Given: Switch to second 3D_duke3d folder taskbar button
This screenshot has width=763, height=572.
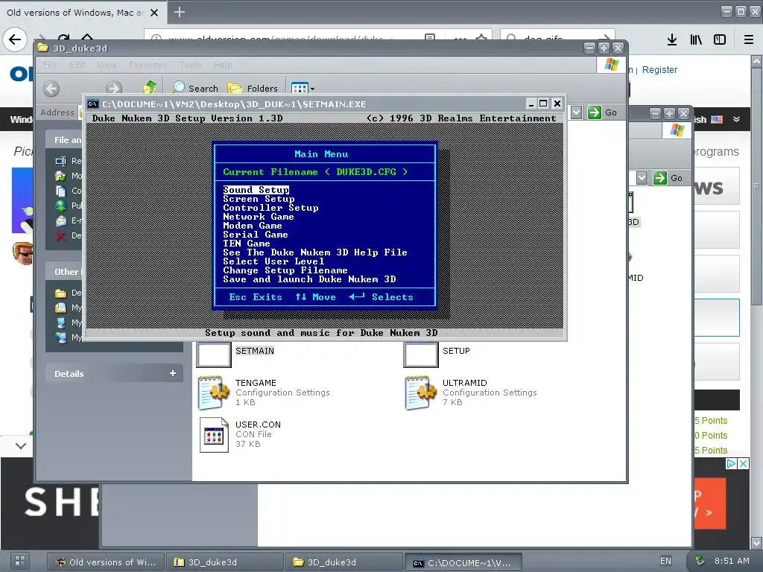Looking at the screenshot, I should click(343, 562).
